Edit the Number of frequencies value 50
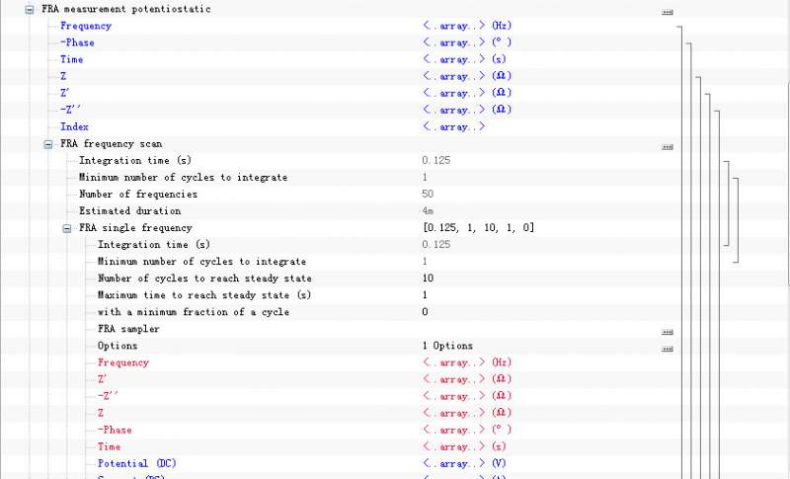The image size is (790, 479). pos(428,194)
